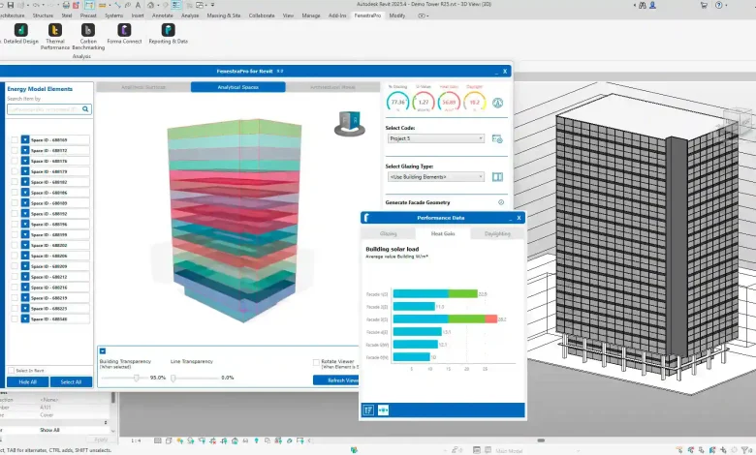This screenshot has width=756, height=455.
Task: Click the glazing panel icon beside the glazing type
Action: [x=497, y=177]
